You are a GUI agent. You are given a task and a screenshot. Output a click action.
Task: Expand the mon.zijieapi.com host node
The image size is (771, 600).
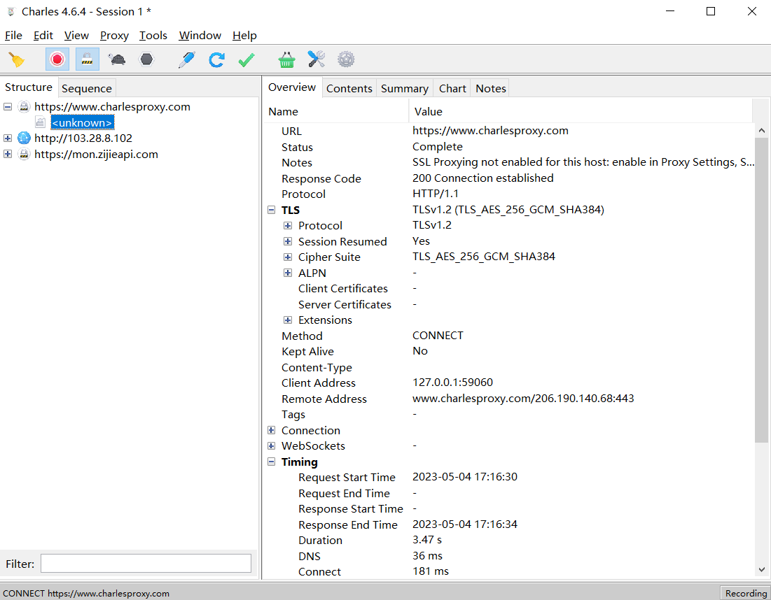(x=8, y=155)
